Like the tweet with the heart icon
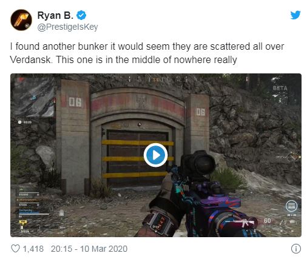The image size is (307, 259). [x=15, y=249]
